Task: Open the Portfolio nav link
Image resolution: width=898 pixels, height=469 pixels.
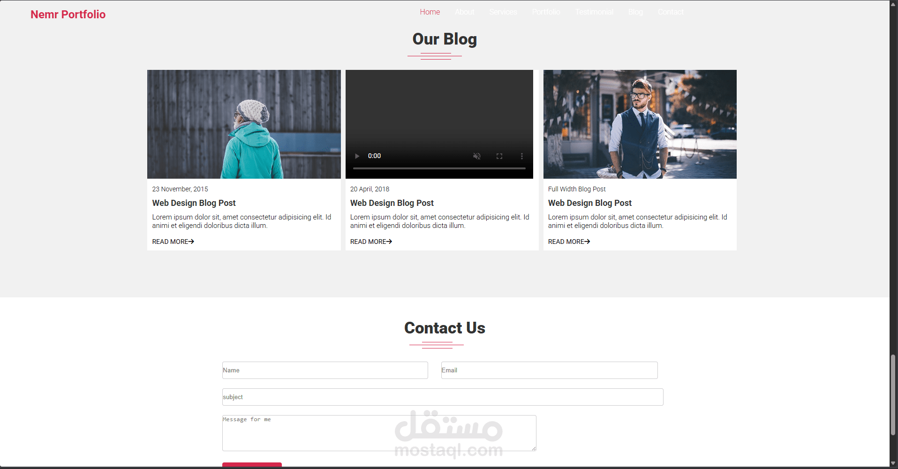Action: point(546,12)
